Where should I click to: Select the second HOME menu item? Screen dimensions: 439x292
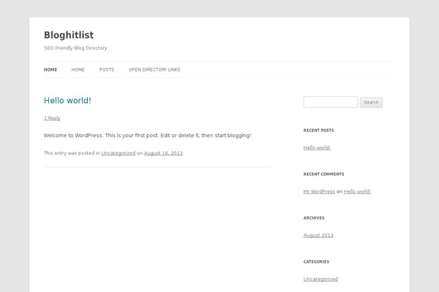(78, 69)
